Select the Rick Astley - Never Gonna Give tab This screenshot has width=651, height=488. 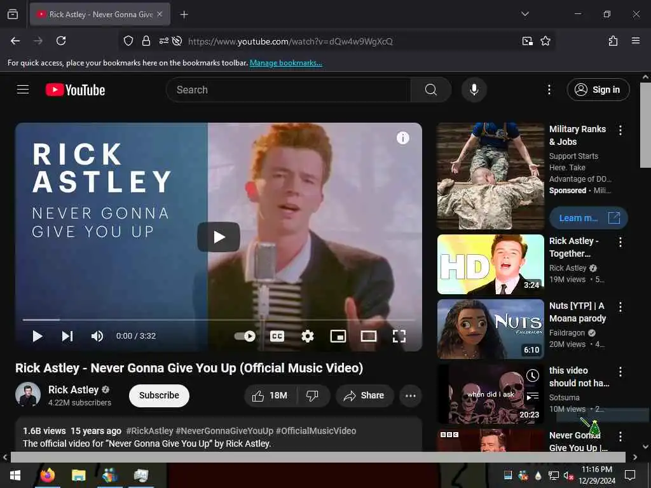[x=100, y=15]
